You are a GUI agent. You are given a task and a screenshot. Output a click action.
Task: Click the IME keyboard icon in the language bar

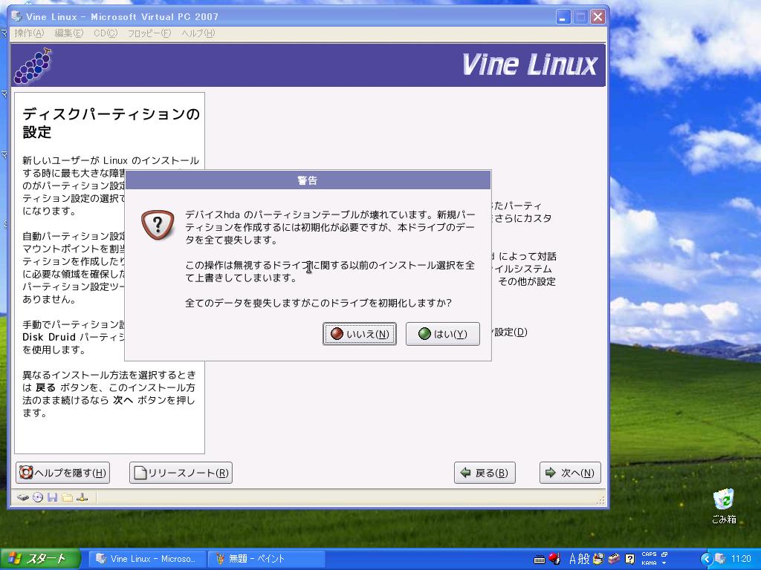[540, 560]
